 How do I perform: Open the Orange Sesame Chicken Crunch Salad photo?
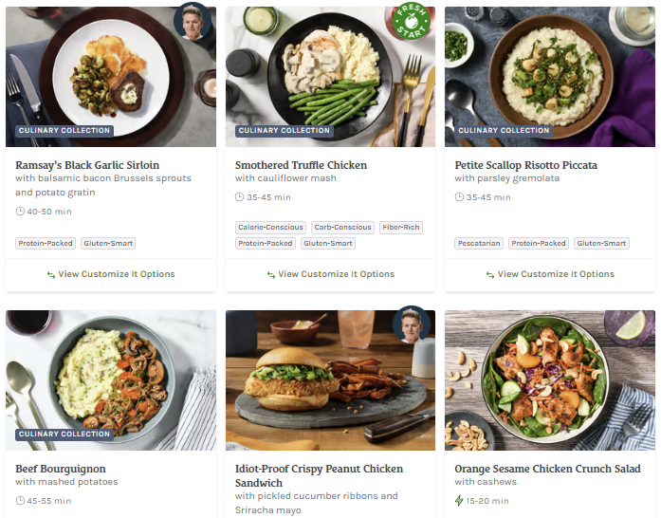tap(549, 379)
